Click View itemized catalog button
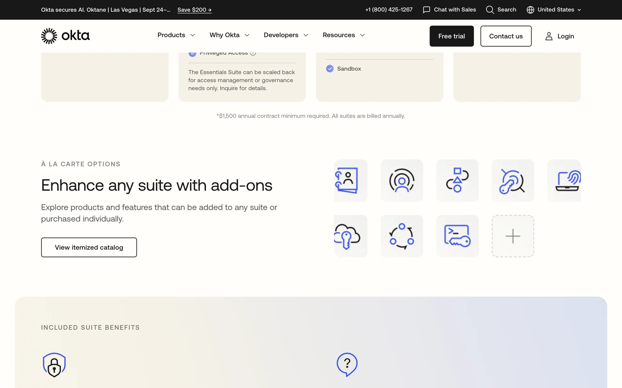This screenshot has height=388, width=622. pyautogui.click(x=89, y=247)
